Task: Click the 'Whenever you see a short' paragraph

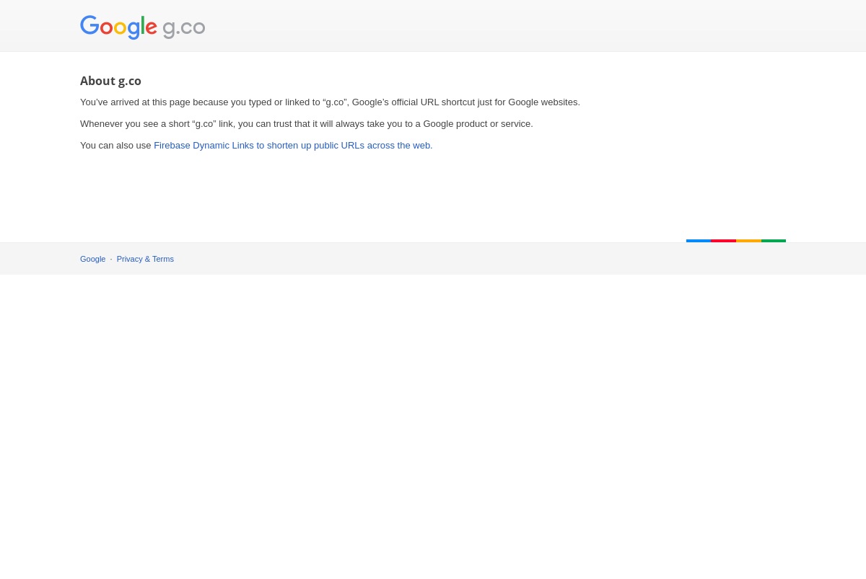Action: tap(307, 124)
